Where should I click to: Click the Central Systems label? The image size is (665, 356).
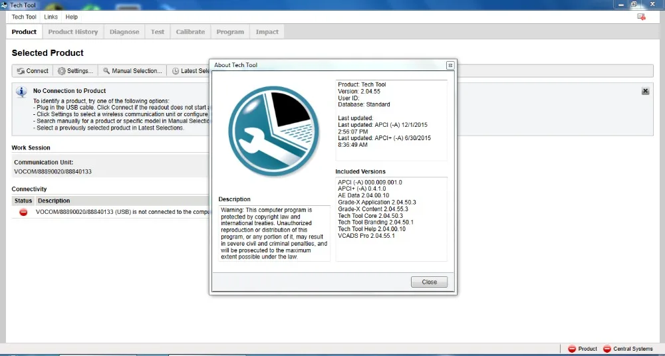coord(633,349)
